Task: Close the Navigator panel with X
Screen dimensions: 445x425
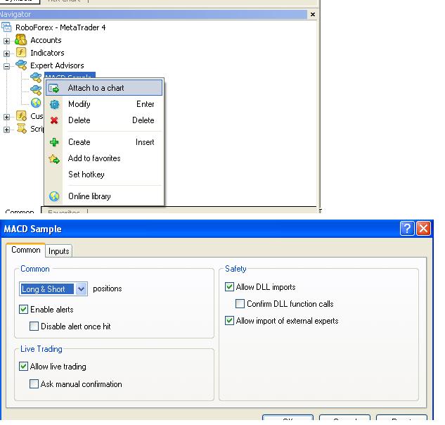Action: tap(313, 14)
